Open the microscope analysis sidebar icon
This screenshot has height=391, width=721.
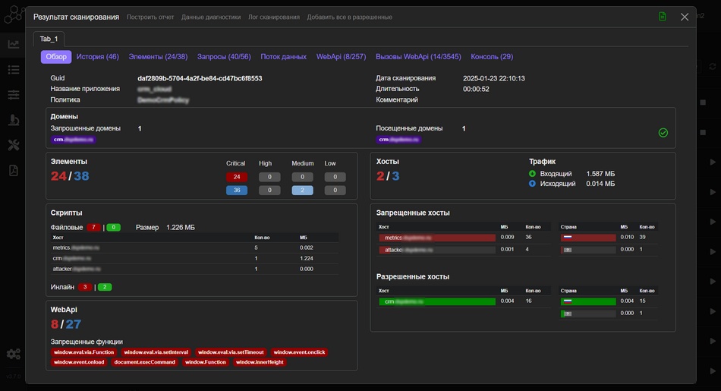pyautogui.click(x=14, y=120)
